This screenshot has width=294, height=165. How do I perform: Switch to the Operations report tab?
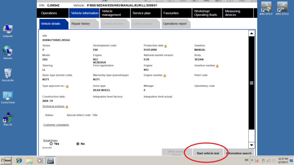(176, 24)
